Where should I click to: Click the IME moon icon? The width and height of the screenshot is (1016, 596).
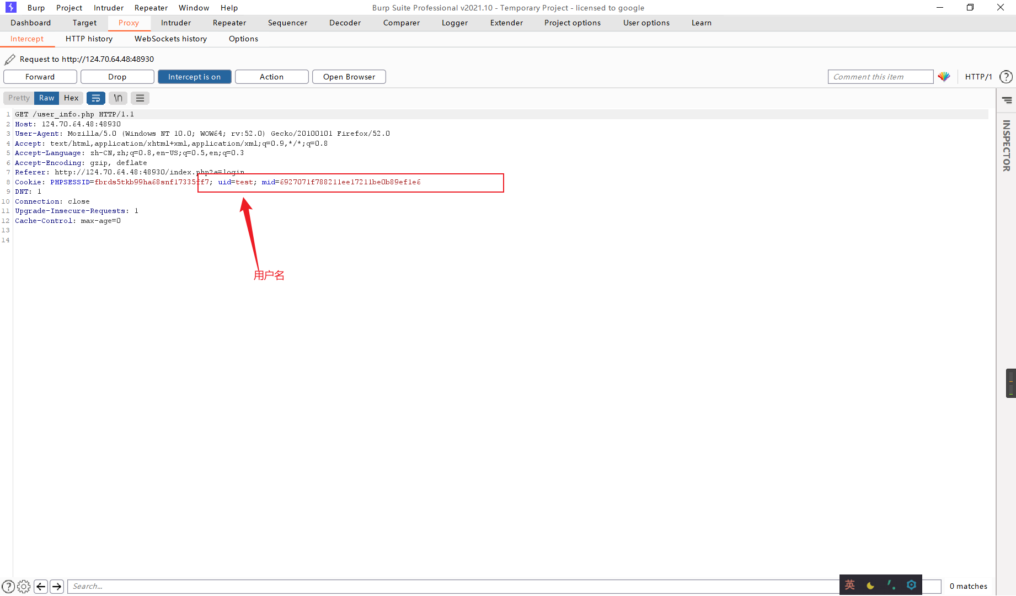point(870,585)
